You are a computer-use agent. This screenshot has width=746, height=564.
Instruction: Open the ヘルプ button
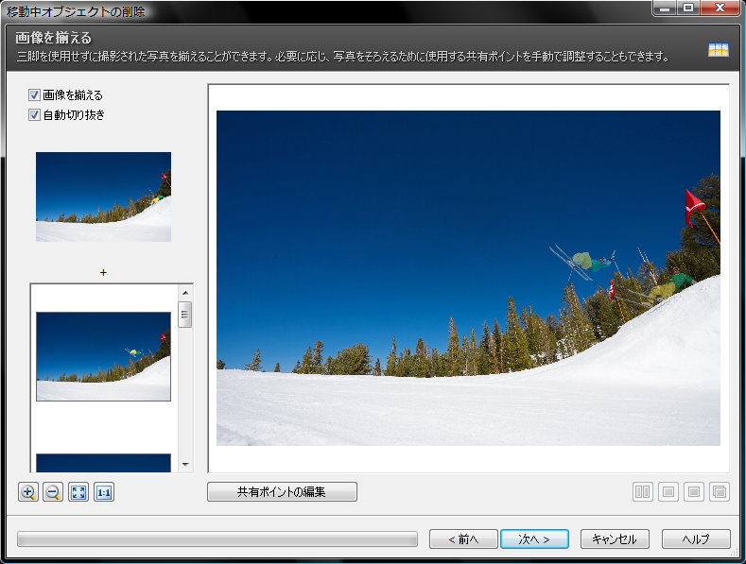[x=696, y=539]
